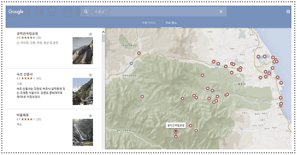Click the magnifier search icon
297x155 pixels.
pyautogui.click(x=86, y=12)
